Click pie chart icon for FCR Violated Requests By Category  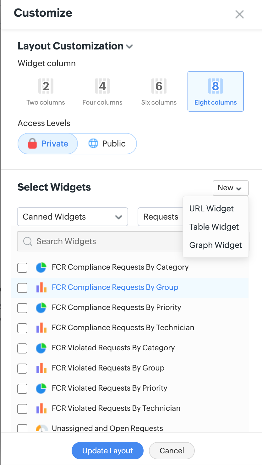(x=41, y=348)
